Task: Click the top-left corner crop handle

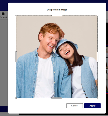Action: (x=16, y=15)
